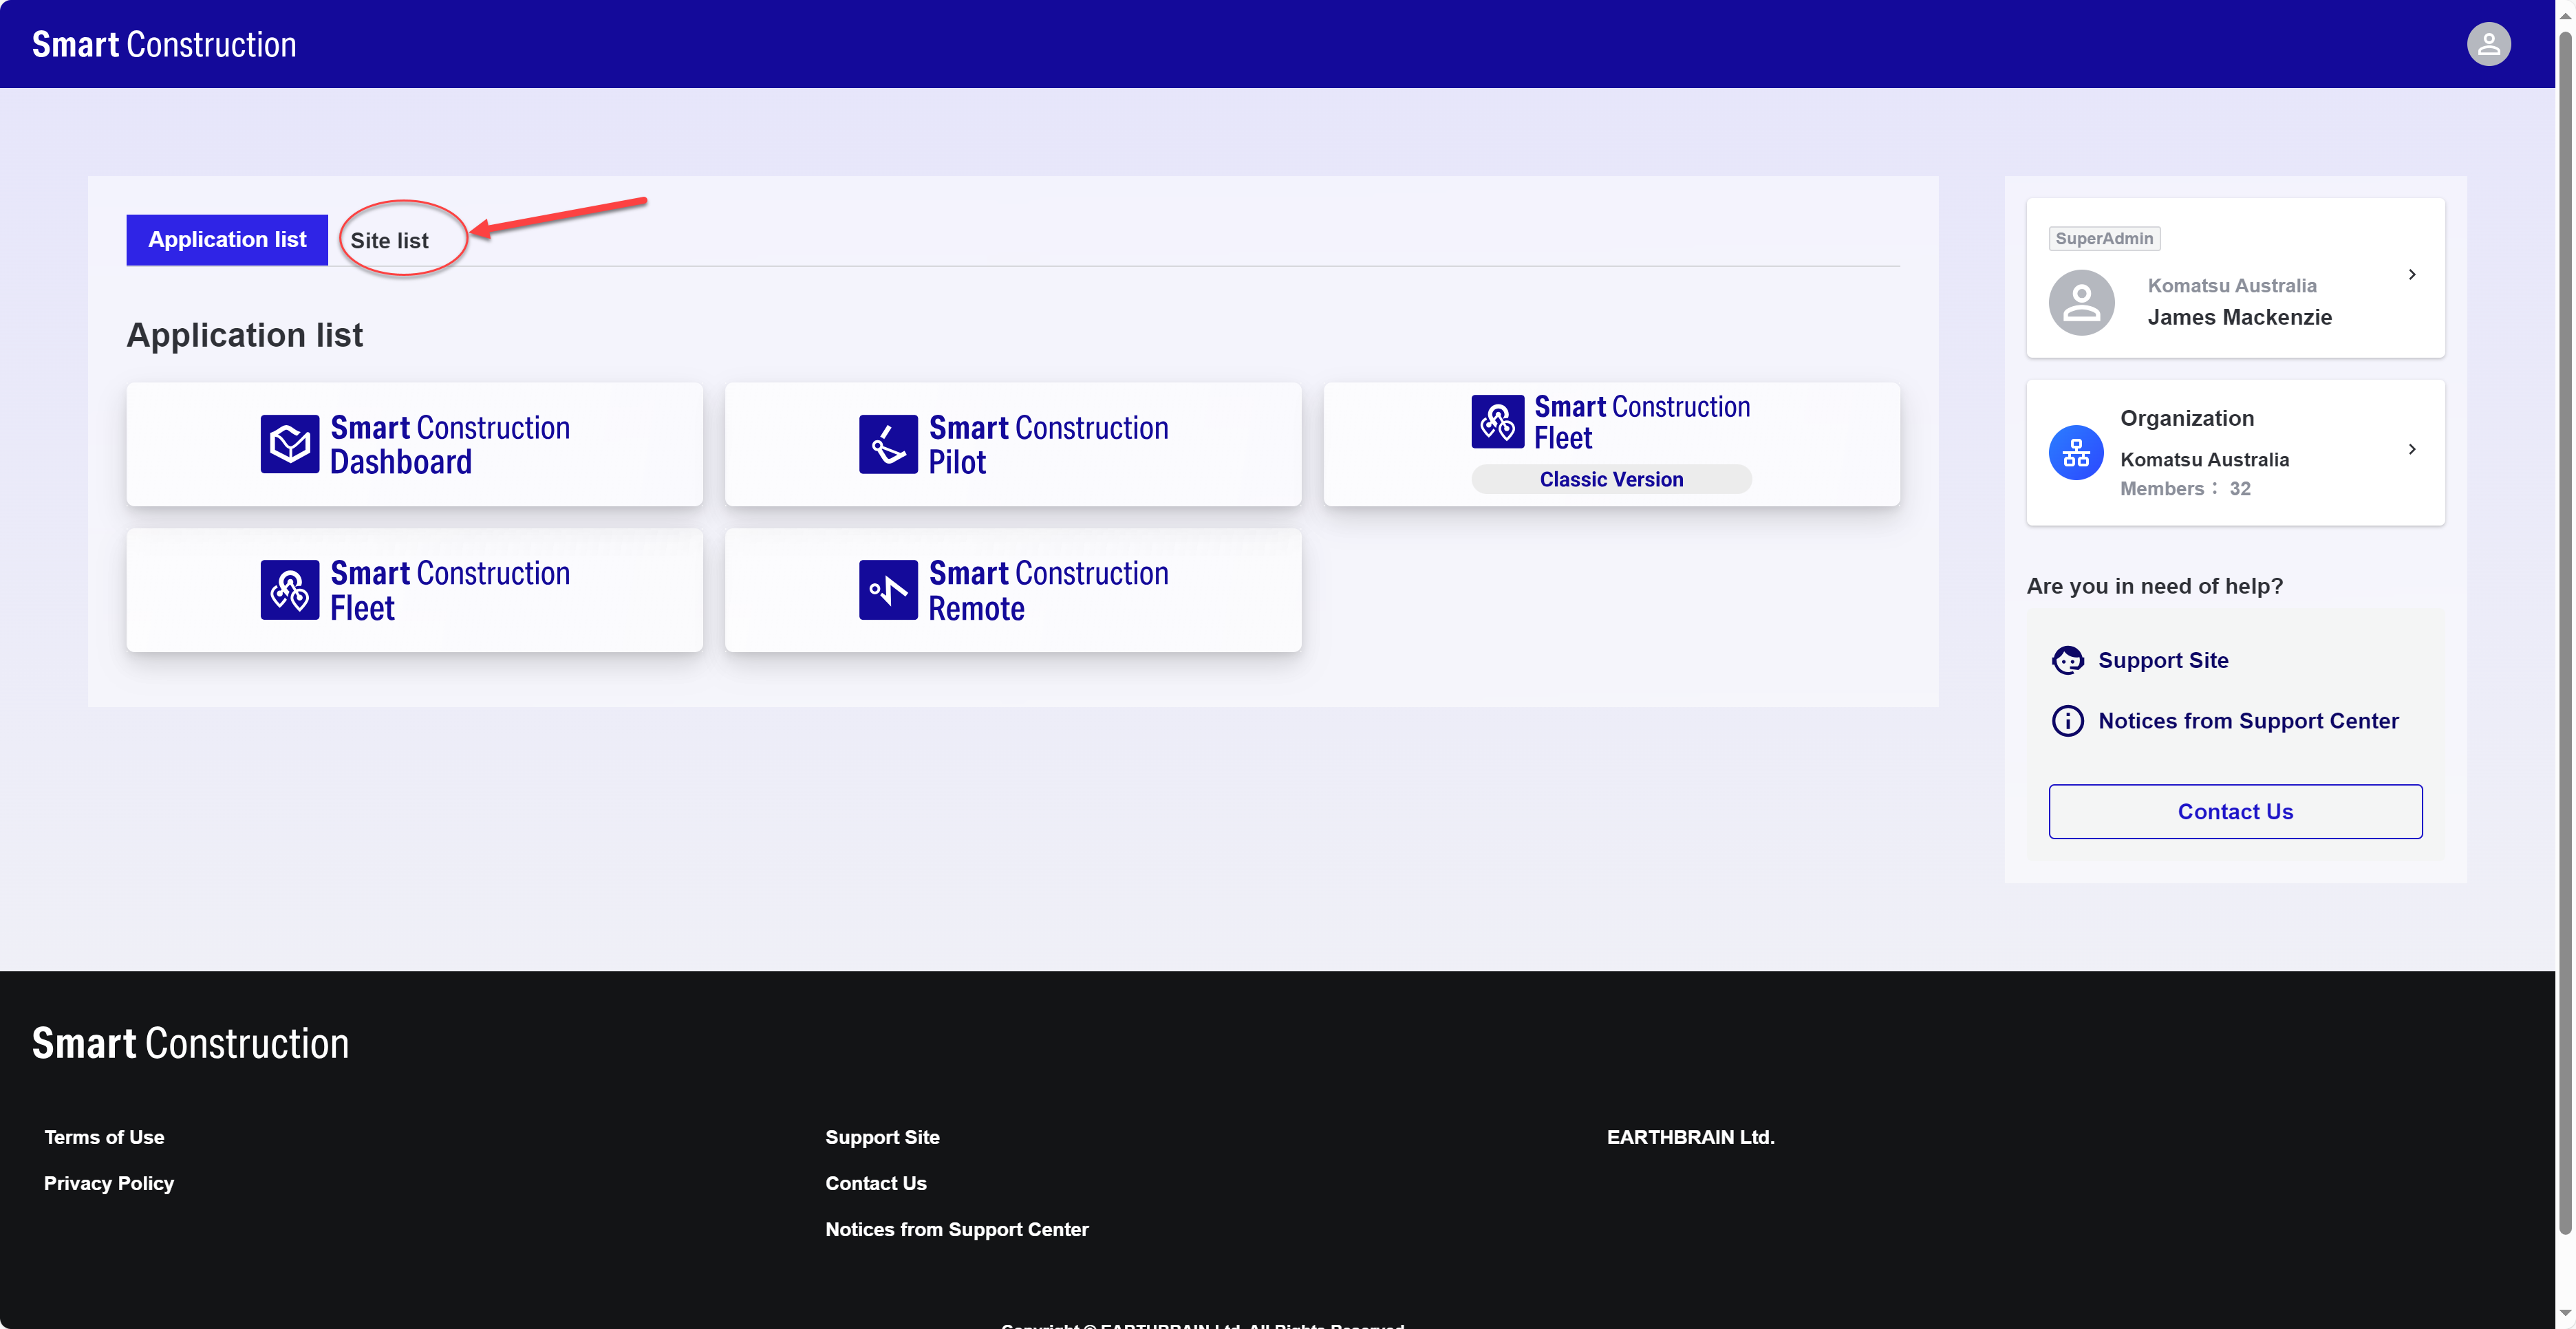Click the Members: 32 count text

pyautogui.click(x=2185, y=488)
